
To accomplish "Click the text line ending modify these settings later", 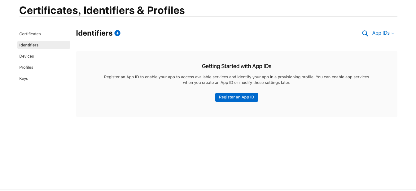I will (x=237, y=83).
